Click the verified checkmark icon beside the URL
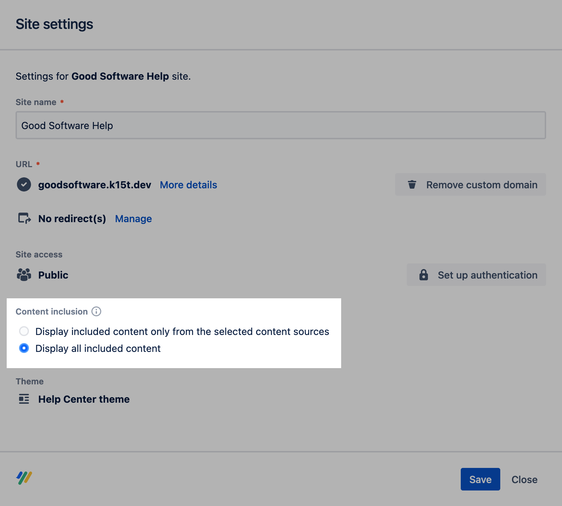This screenshot has width=562, height=506. [24, 184]
